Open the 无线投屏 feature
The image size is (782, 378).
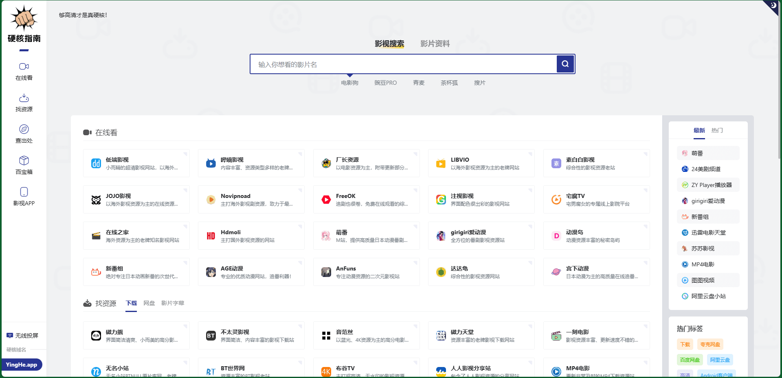click(x=24, y=336)
